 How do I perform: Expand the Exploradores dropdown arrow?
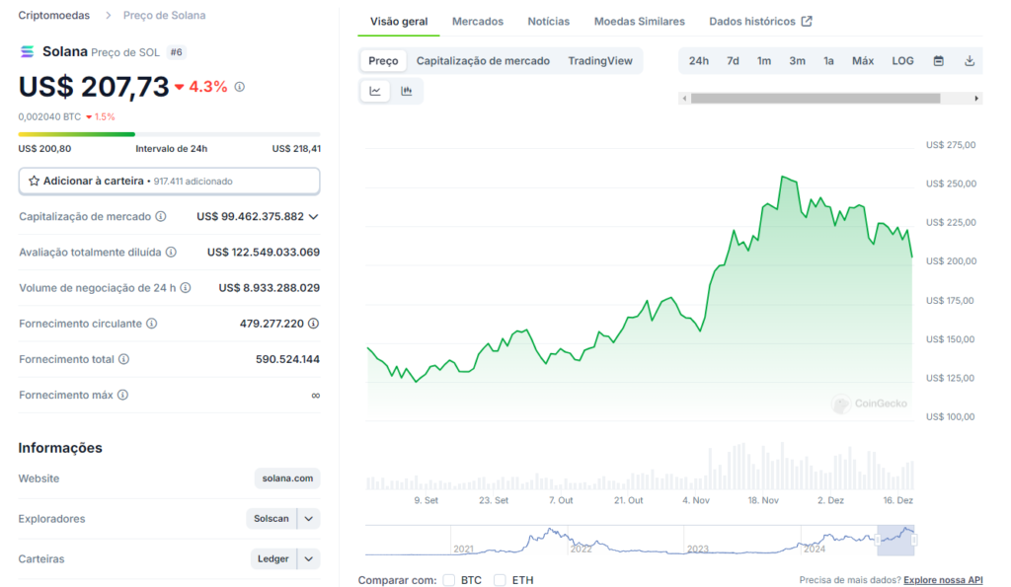309,519
